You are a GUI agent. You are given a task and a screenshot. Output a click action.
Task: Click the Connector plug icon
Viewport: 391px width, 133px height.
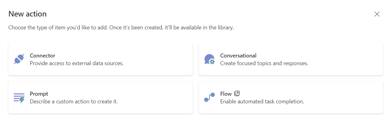[x=19, y=59]
